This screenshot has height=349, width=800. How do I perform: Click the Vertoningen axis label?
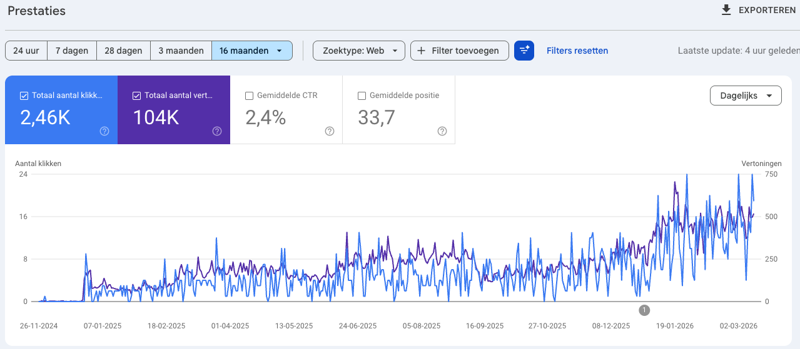point(762,164)
